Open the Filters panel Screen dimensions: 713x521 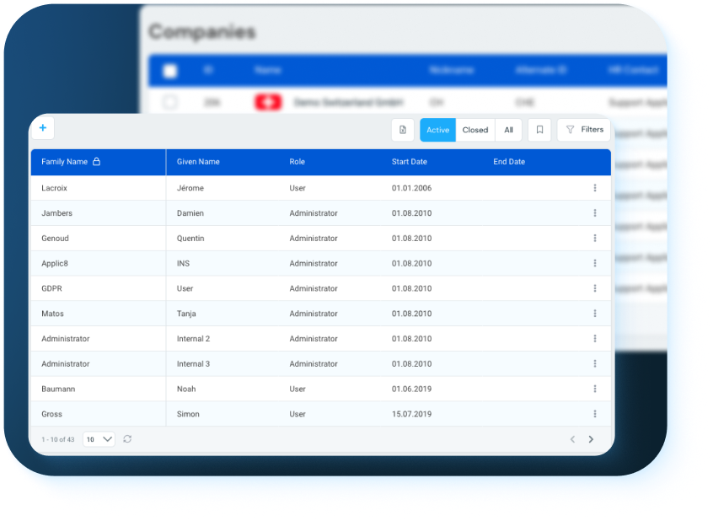[584, 130]
